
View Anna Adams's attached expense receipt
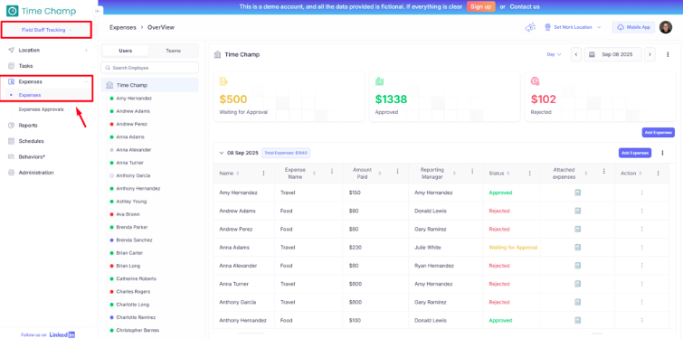point(577,247)
